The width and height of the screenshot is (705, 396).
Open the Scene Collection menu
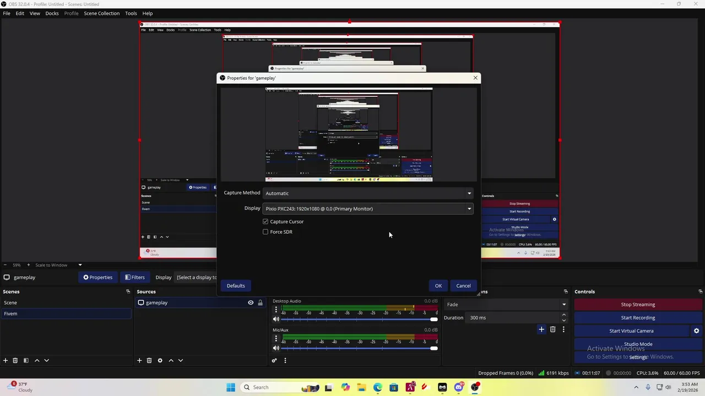click(x=101, y=13)
